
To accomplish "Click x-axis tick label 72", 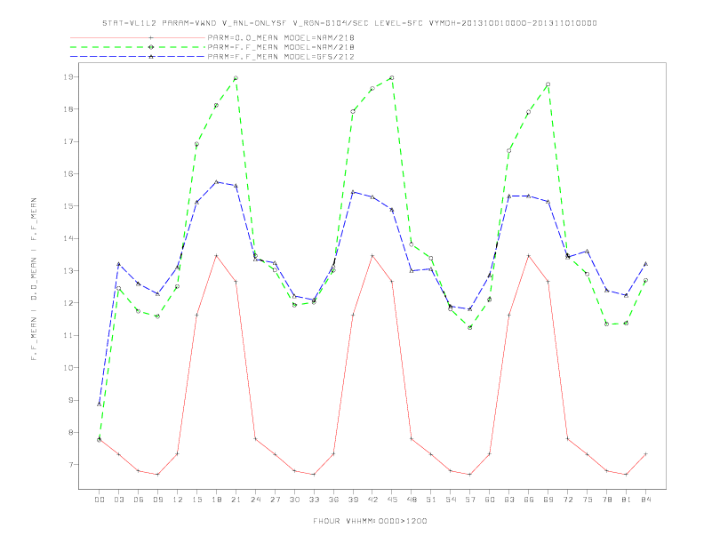I will 567,500.
